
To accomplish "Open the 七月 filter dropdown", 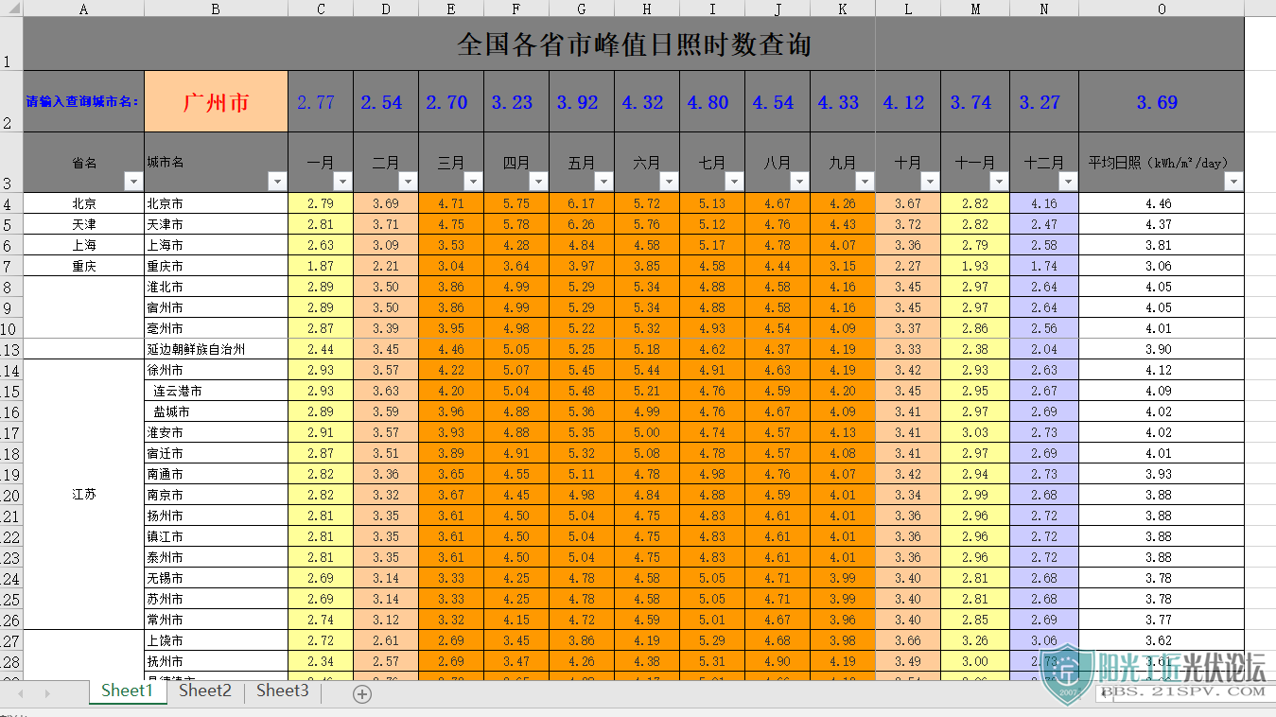I will (x=734, y=182).
